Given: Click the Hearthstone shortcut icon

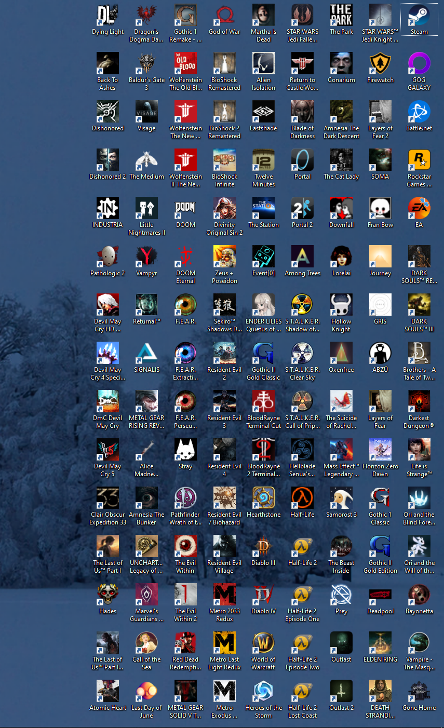Looking at the screenshot, I should (x=263, y=498).
